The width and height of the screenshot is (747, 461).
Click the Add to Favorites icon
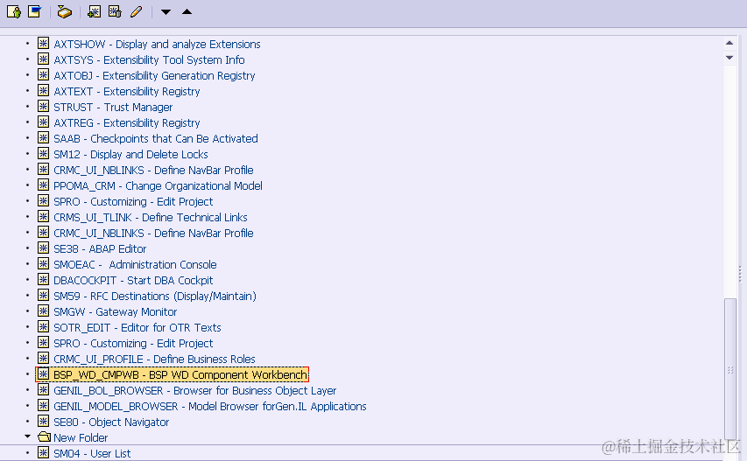click(x=95, y=11)
